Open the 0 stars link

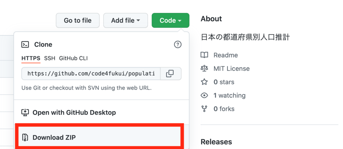[224, 82]
